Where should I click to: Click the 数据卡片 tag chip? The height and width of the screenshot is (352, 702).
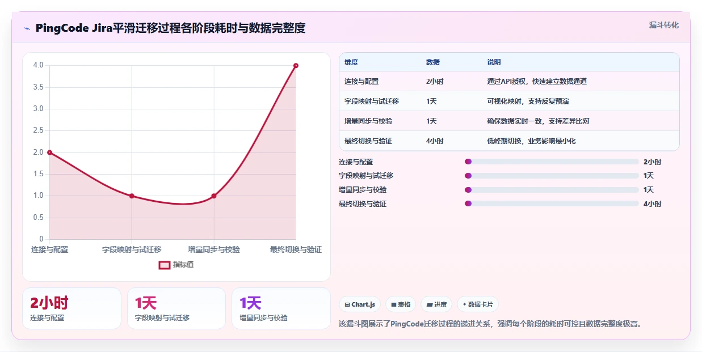pyautogui.click(x=478, y=304)
